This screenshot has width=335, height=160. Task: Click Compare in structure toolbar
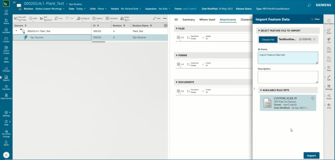pos(112,19)
